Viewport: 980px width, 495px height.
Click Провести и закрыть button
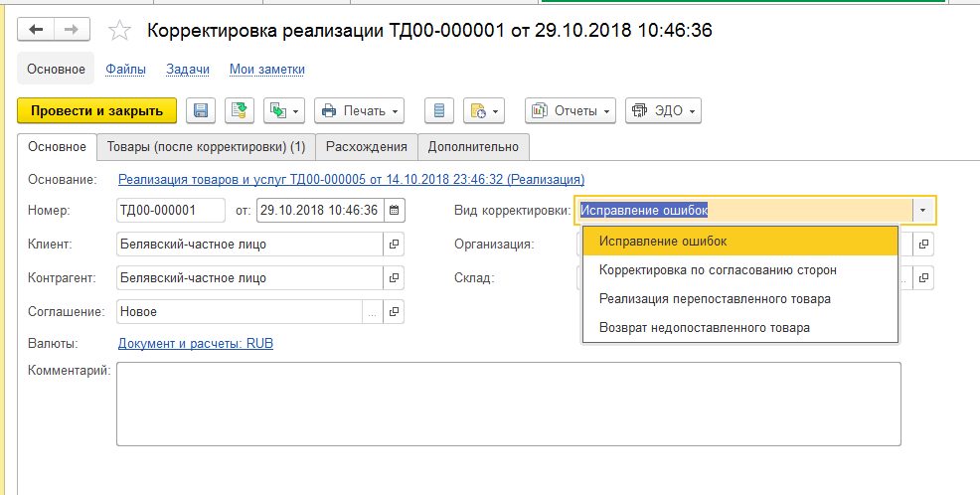pyautogui.click(x=96, y=110)
